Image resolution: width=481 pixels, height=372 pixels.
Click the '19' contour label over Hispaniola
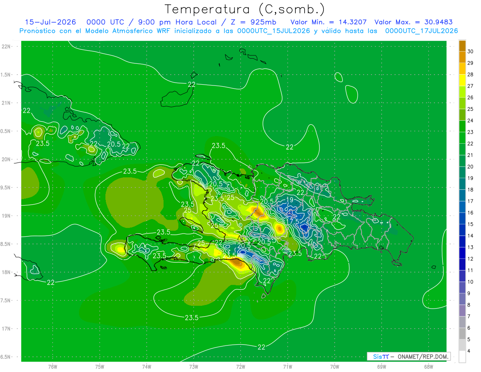click(x=289, y=199)
